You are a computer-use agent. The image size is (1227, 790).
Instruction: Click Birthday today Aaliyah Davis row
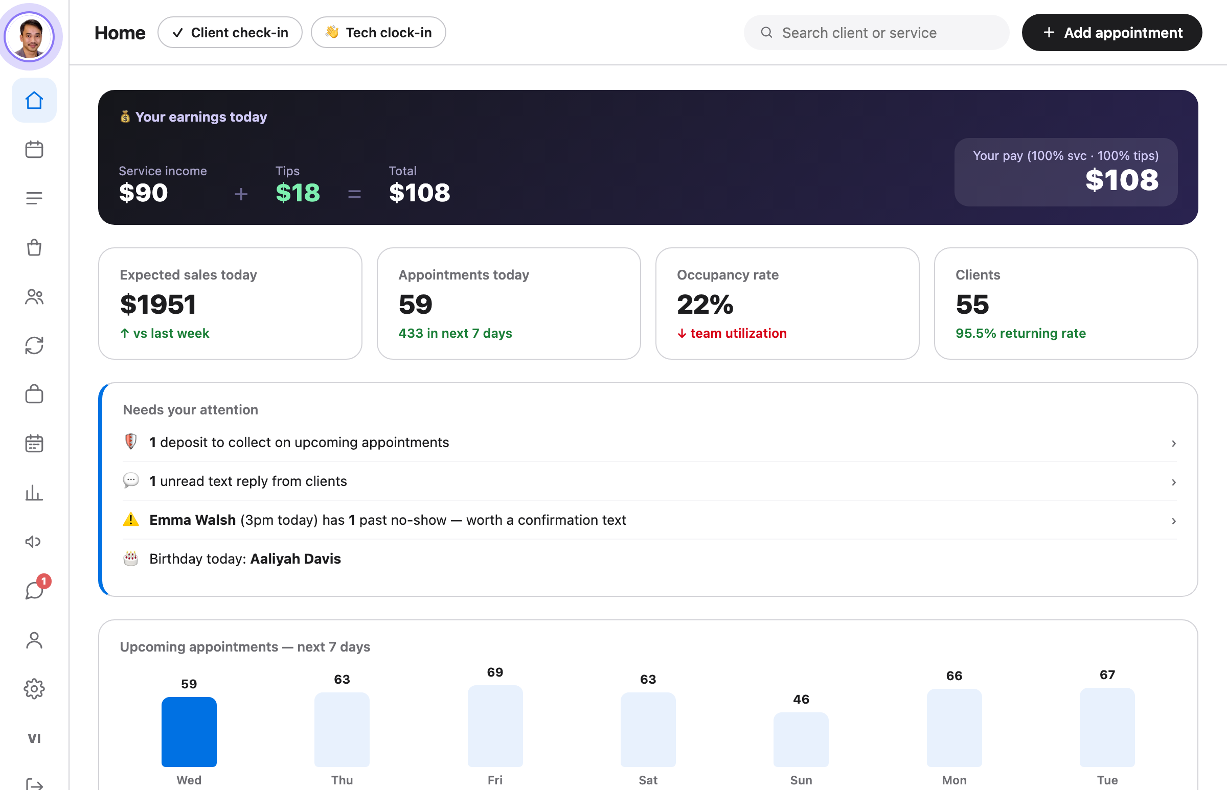649,559
